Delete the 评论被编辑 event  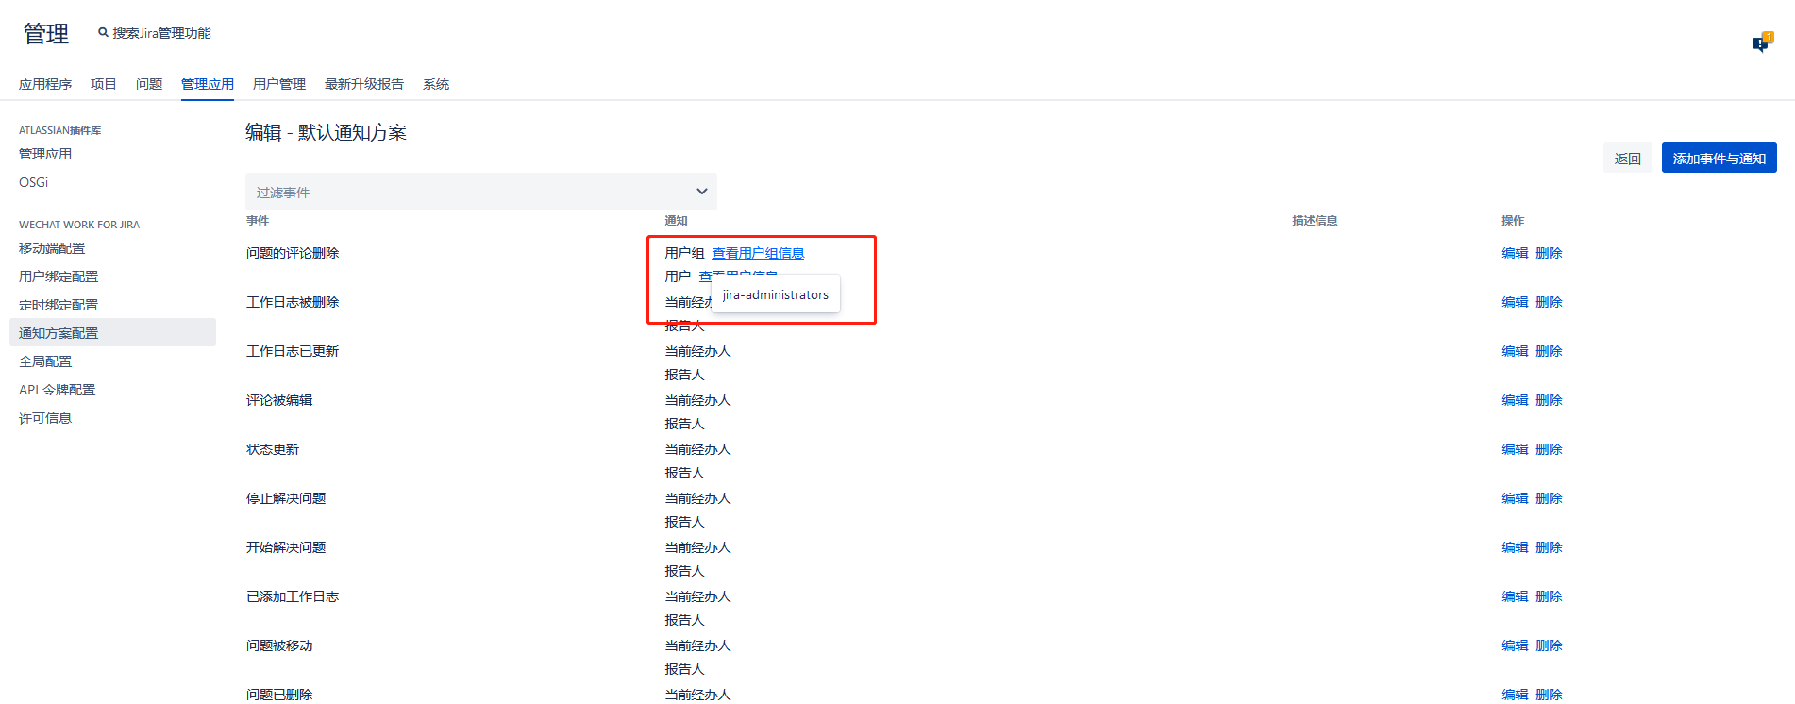1548,400
